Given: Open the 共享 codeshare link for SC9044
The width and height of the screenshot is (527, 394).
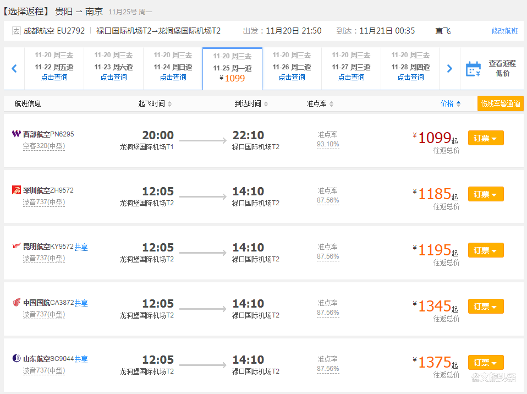Looking at the screenshot, I should tap(81, 359).
